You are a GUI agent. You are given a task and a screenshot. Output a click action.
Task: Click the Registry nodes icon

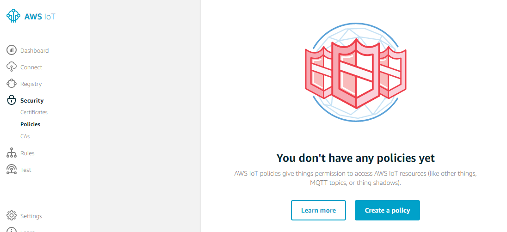pos(12,84)
